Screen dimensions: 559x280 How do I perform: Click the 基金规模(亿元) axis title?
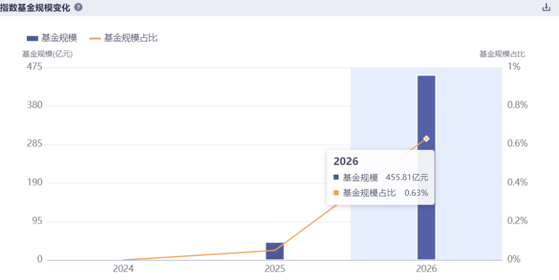tap(47, 54)
